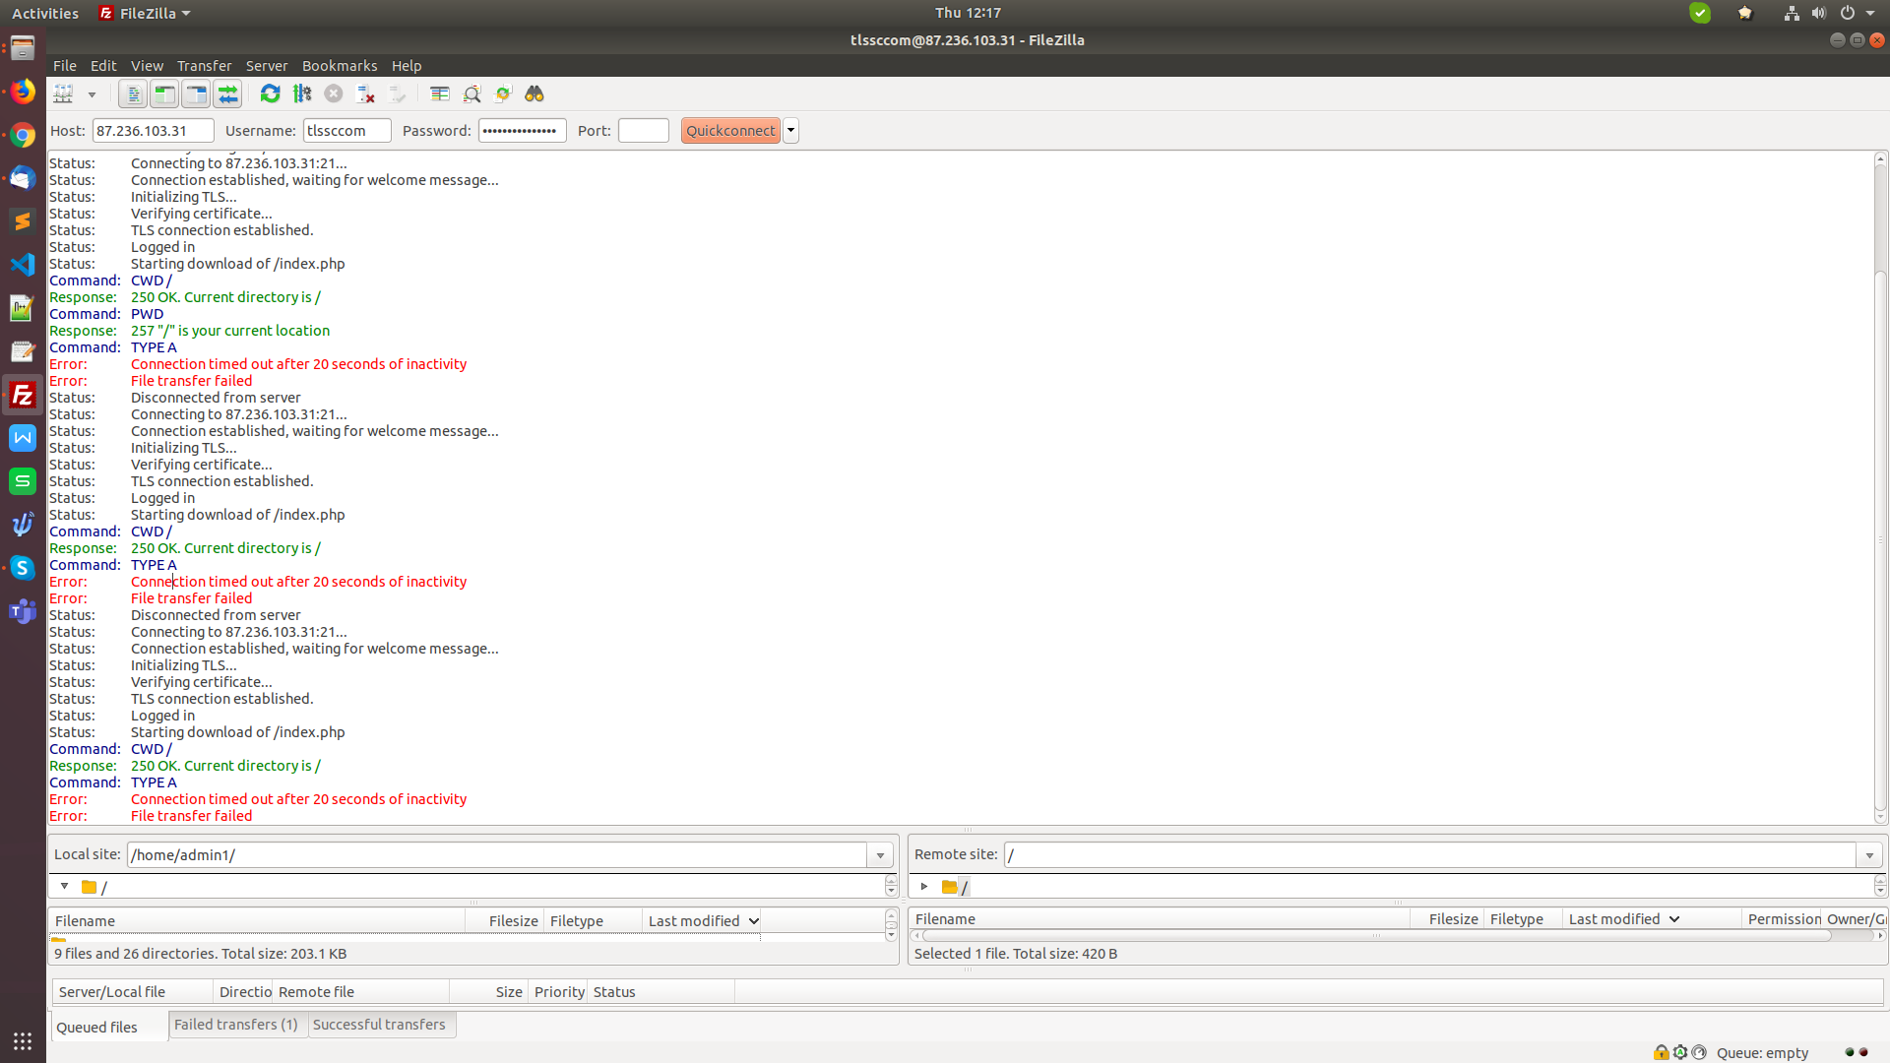Click the refresh file lists icon
The width and height of the screenshot is (1890, 1063).
pyautogui.click(x=270, y=94)
